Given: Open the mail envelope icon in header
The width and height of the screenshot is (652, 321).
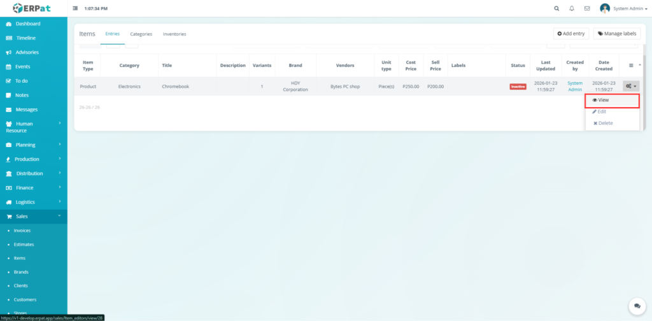Looking at the screenshot, I should click(587, 8).
